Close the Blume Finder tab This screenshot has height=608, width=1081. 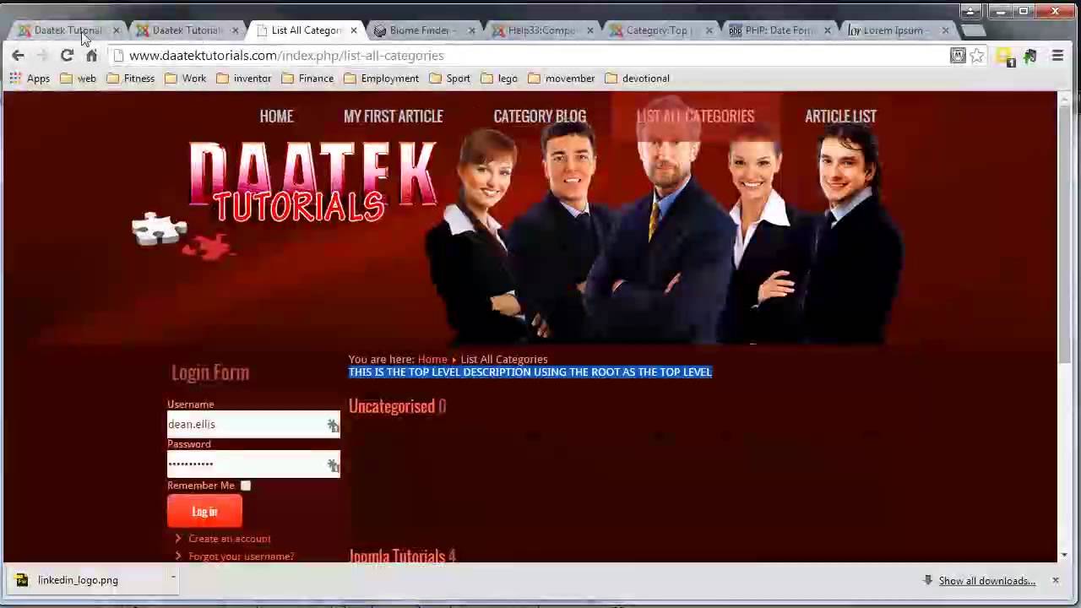click(471, 30)
